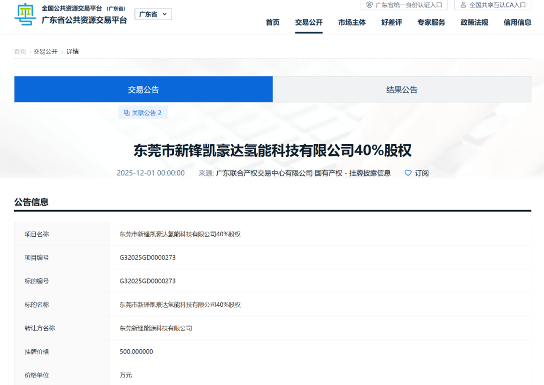Open the 广东省 region selector dropdown
The height and width of the screenshot is (385, 544).
click(153, 14)
